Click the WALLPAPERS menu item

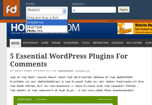pyautogui.click(x=134, y=43)
